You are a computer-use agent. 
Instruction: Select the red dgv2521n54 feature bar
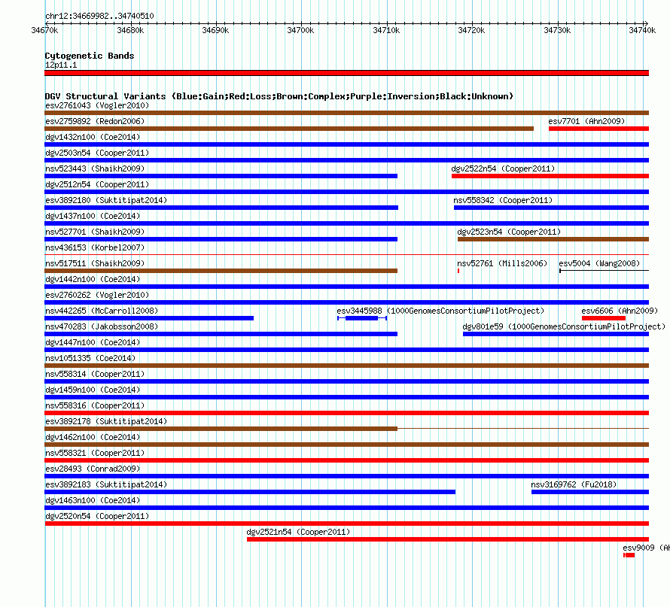[x=448, y=539]
